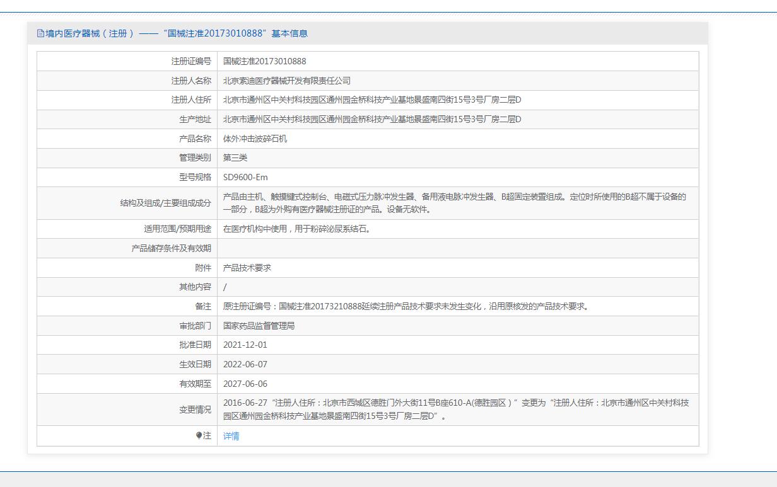Screen dimensions: 777x487
Task: Click the 注册人名称 label
Action: [x=191, y=81]
